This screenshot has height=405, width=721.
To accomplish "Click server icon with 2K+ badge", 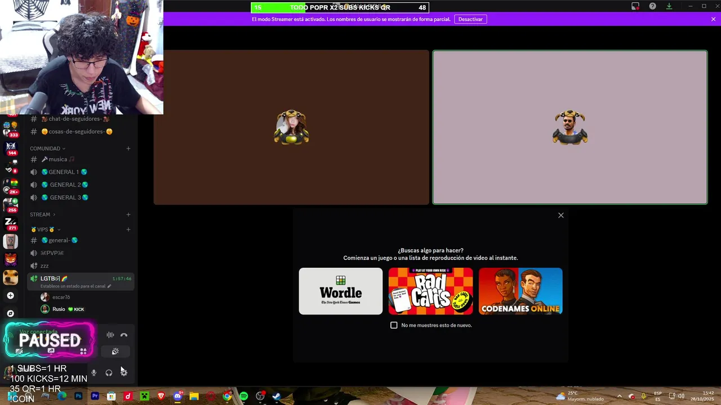I will pos(11,186).
